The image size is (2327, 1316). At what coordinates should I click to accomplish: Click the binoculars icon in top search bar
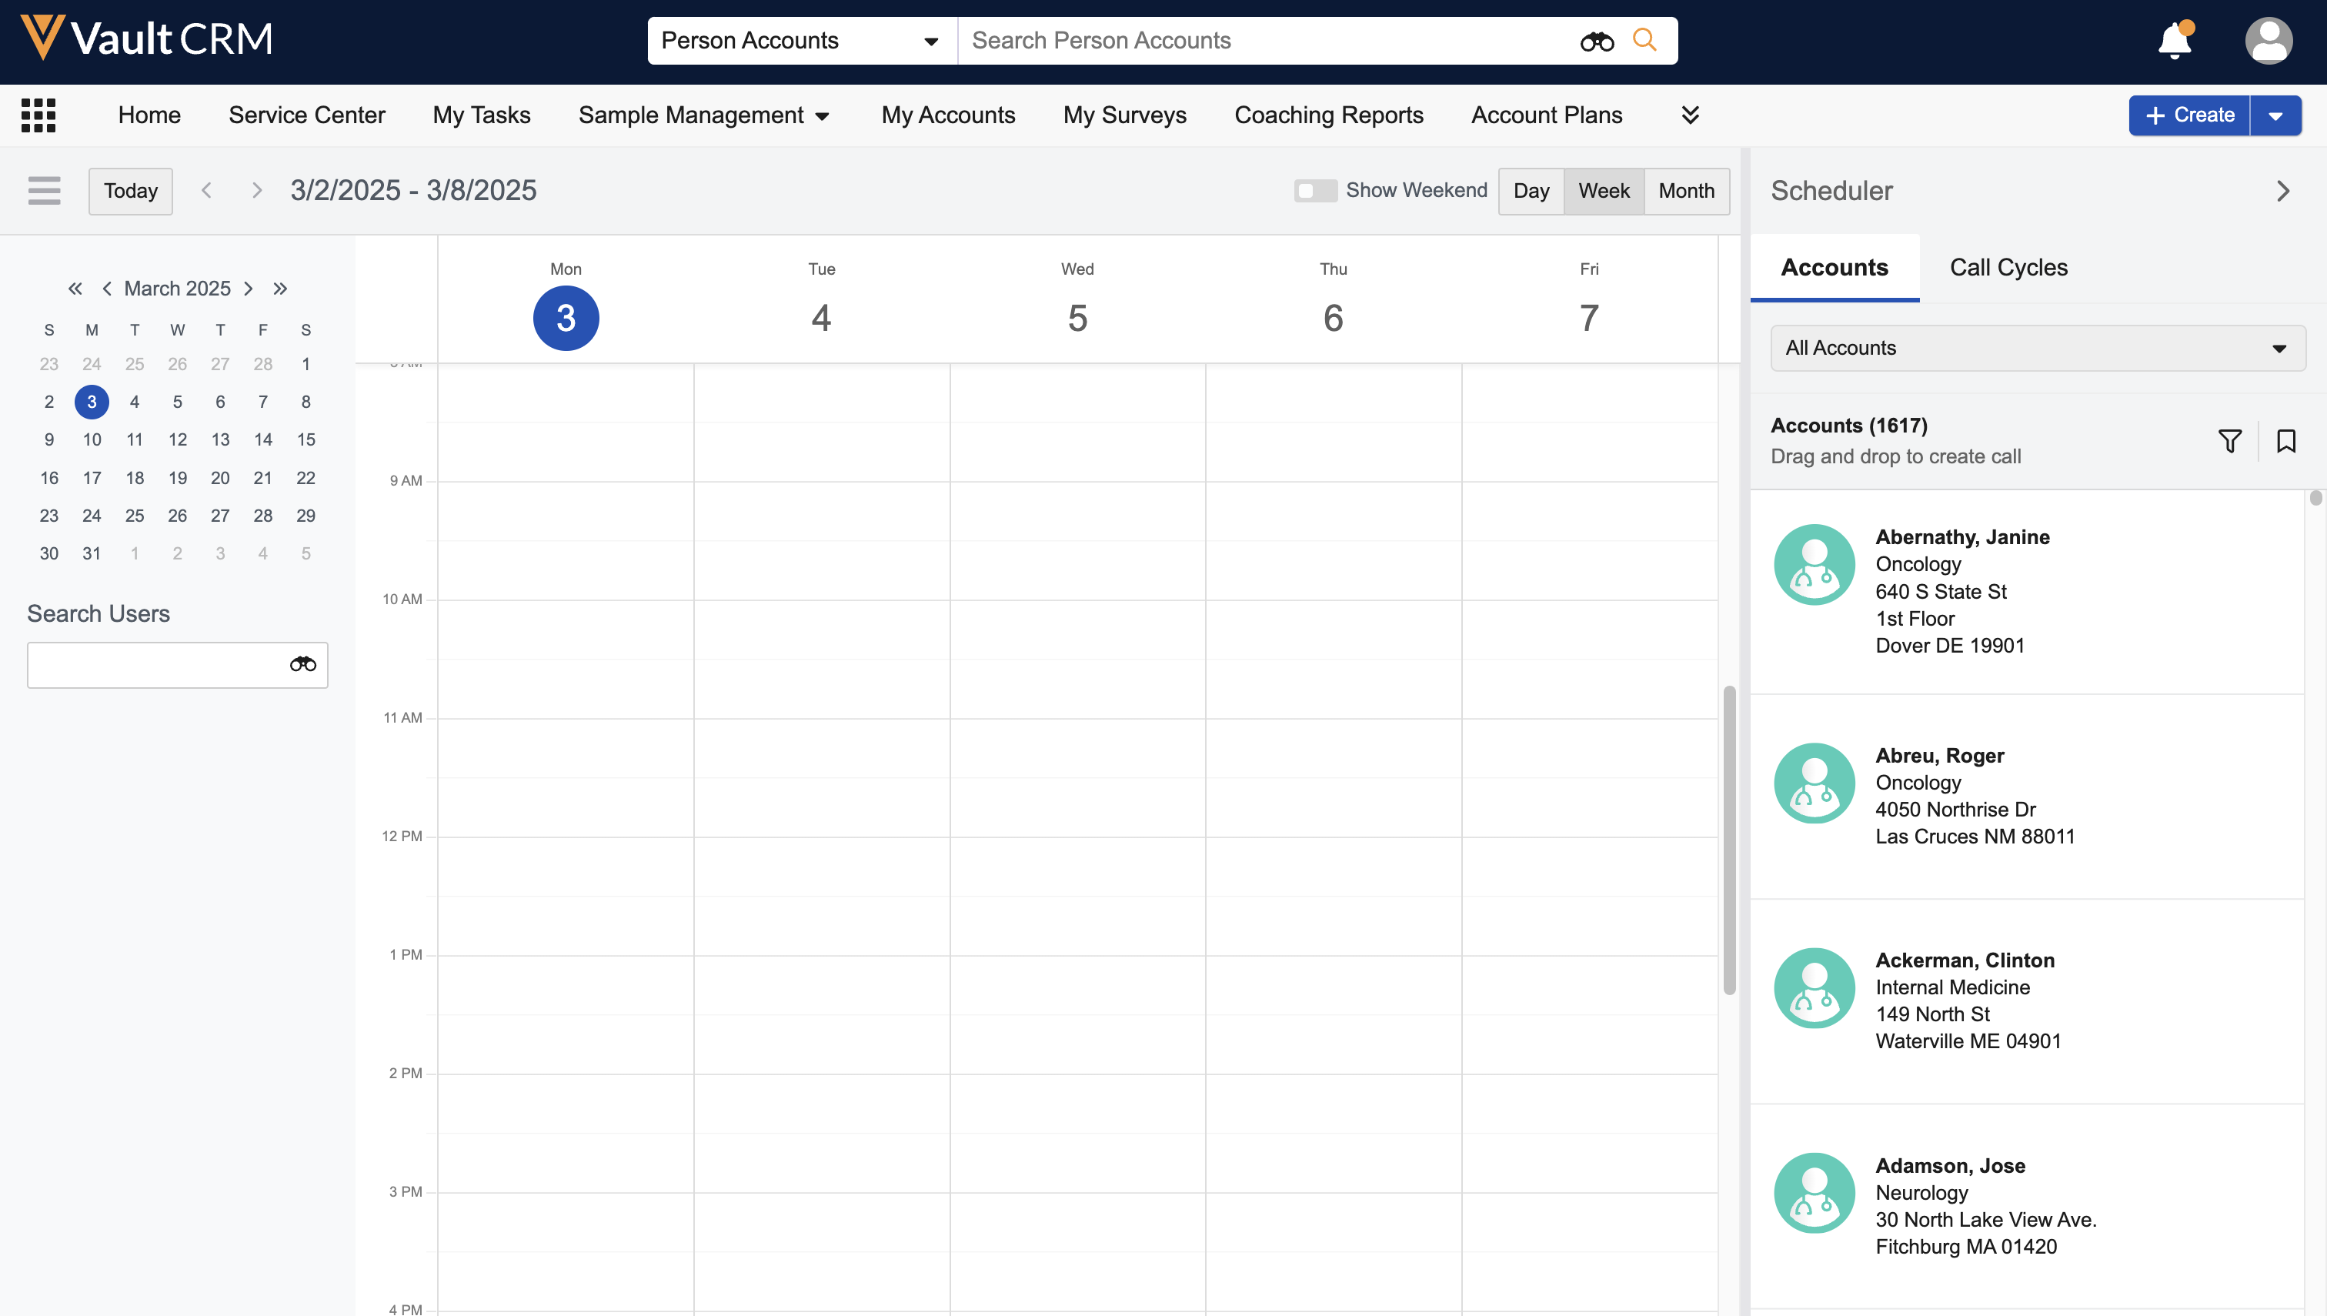[x=1596, y=42]
